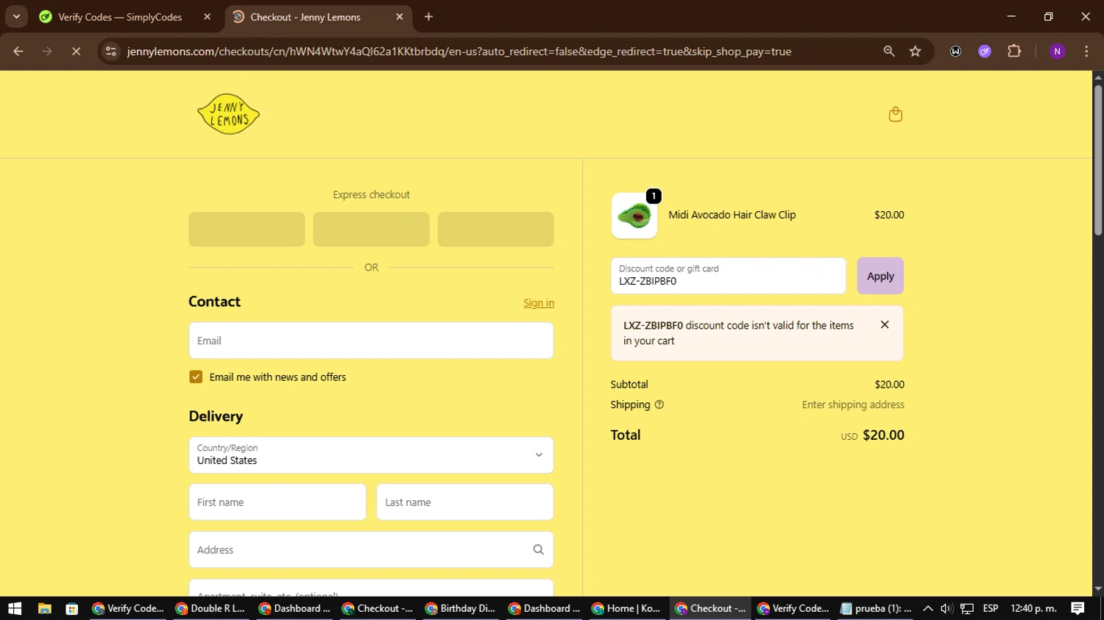Click the third express checkout button
This screenshot has width=1104, height=620.
(x=495, y=229)
